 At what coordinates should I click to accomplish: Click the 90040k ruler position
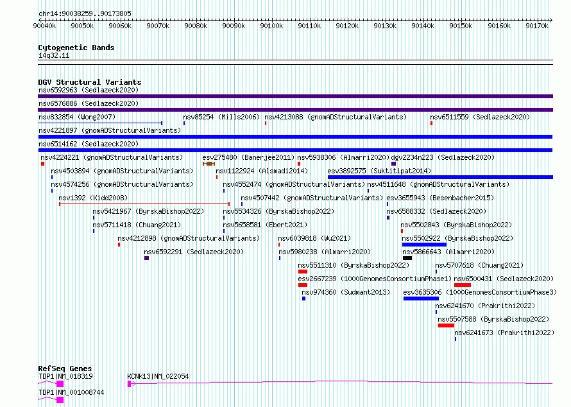[x=44, y=26]
